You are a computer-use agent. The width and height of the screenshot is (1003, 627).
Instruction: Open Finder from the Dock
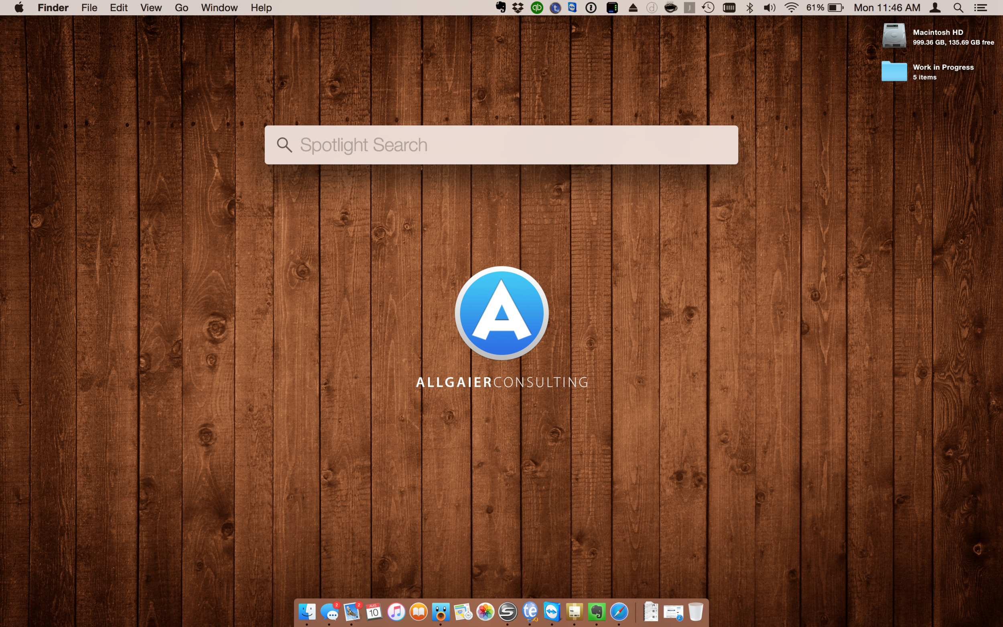(x=307, y=611)
